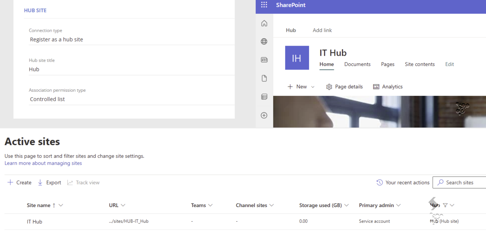Open the Storage used (GB) column menu

pyautogui.click(x=346, y=205)
